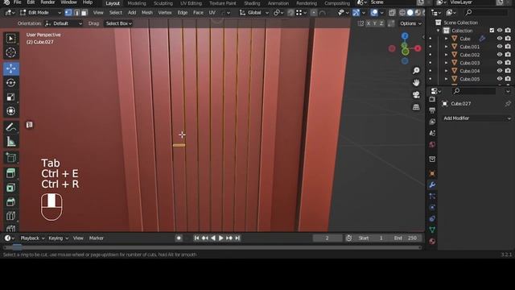
Task: Toggle X-ray display
Action: pyautogui.click(x=392, y=13)
